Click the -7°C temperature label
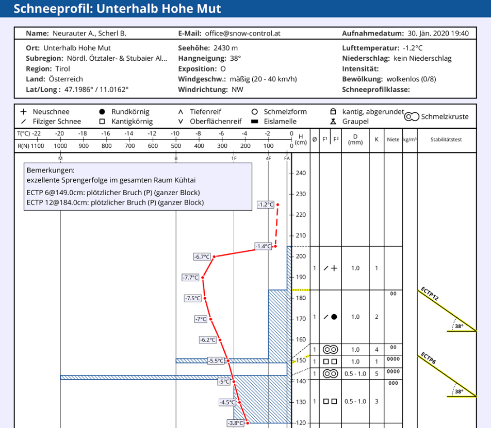This screenshot has width=491, height=428. pos(201,319)
